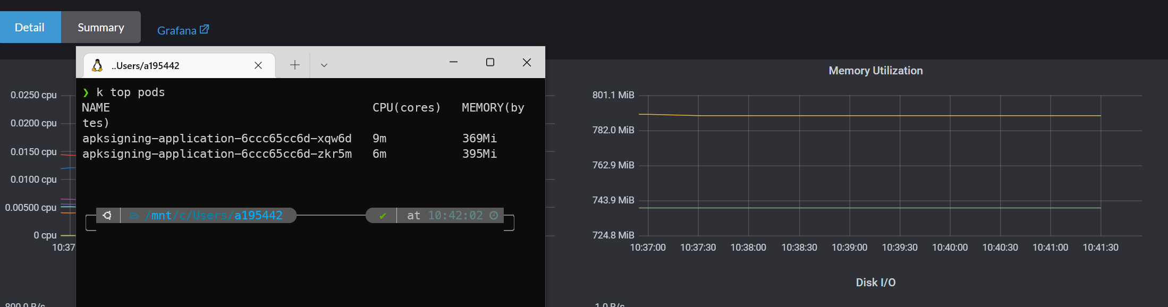Minimize the terminal window
The image size is (1168, 307).
coord(453,62)
